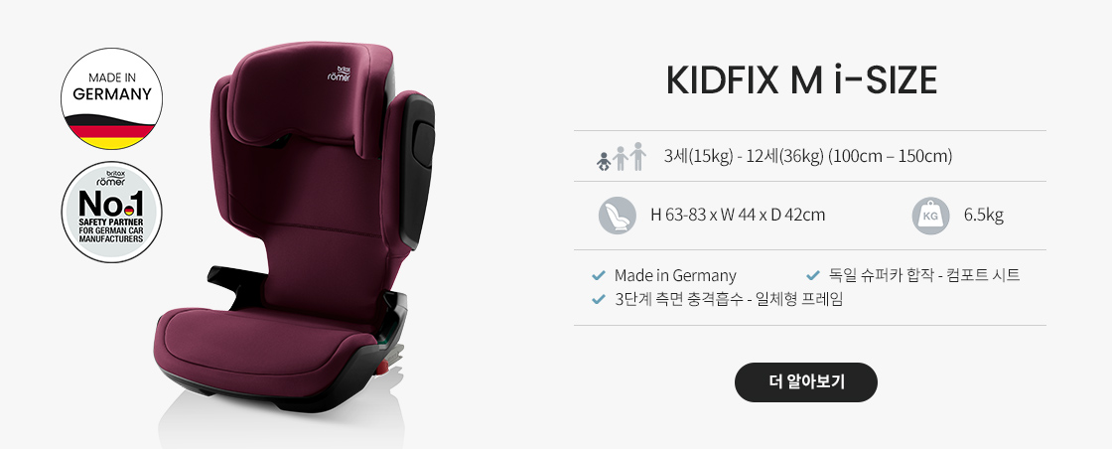Click the 더 알아보기 button

(x=805, y=382)
